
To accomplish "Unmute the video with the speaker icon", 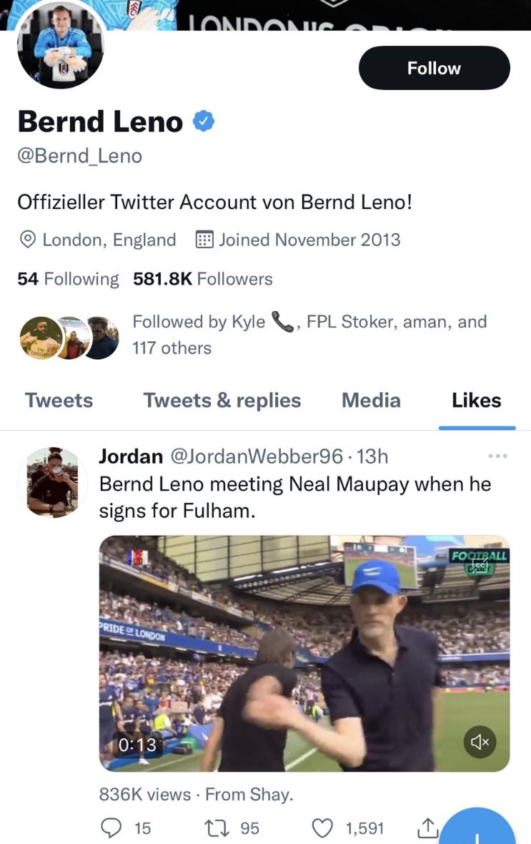I will (480, 742).
